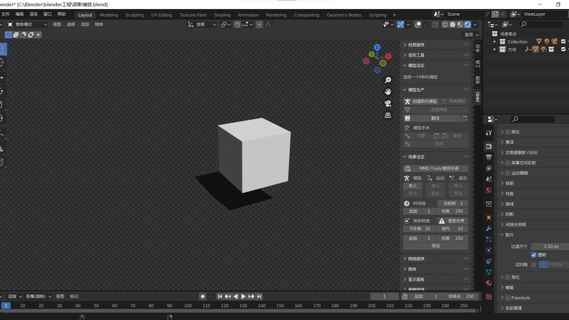Jump to the timeline end frame
This screenshot has width=569, height=320.
pyautogui.click(x=259, y=296)
